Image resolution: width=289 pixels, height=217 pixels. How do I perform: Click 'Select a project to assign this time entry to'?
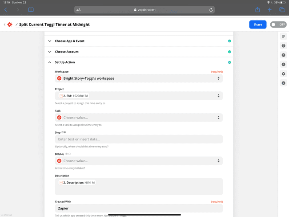click(80, 103)
